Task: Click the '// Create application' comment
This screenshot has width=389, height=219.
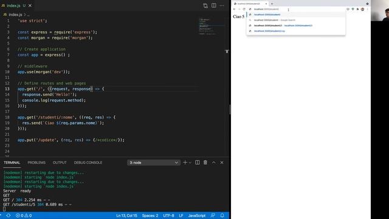Action: [41, 49]
